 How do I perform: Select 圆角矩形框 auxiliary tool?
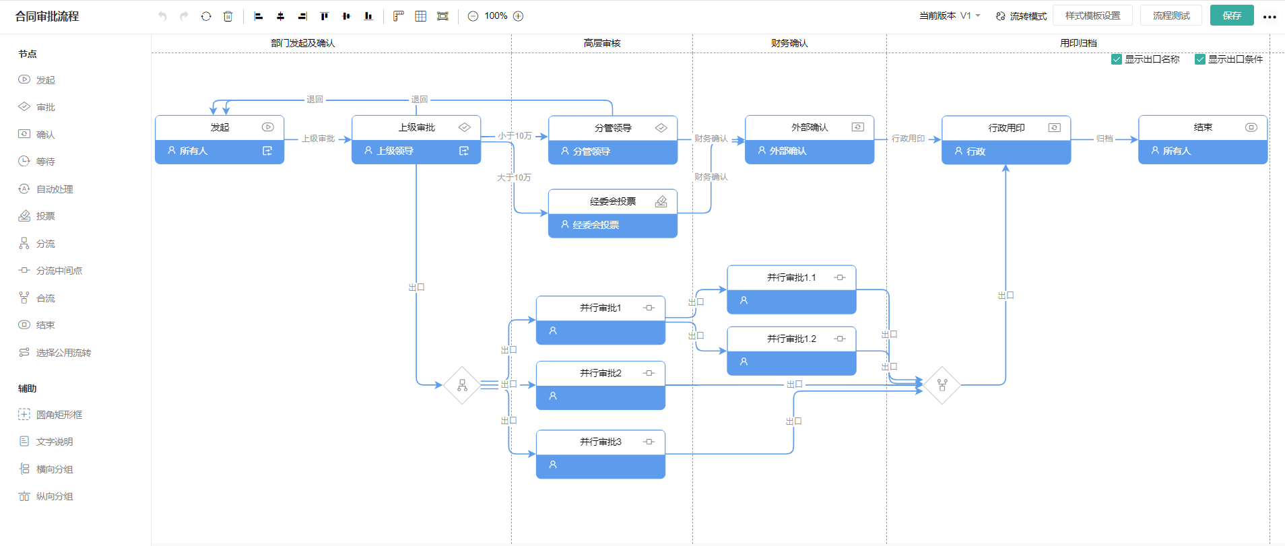tap(51, 415)
